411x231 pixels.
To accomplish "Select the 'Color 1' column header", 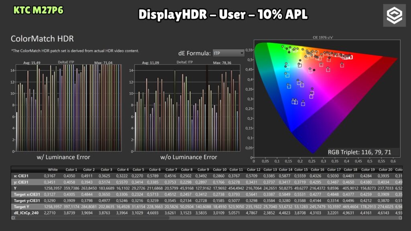I will pyautogui.click(x=71, y=170).
